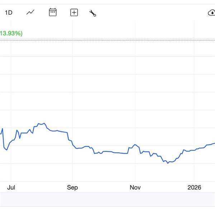215x215 pixels.
Task: Open chart settings wrench icon
Action: pyautogui.click(x=93, y=13)
